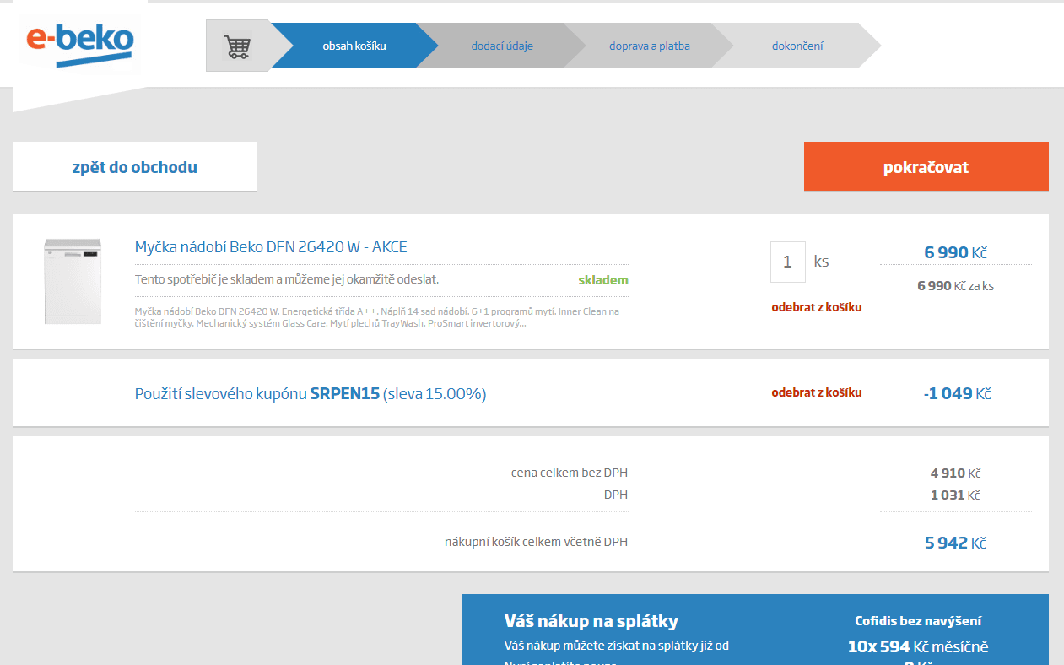Go to the 'dokončení' step
Screen dimensions: 1064x665
coord(797,46)
